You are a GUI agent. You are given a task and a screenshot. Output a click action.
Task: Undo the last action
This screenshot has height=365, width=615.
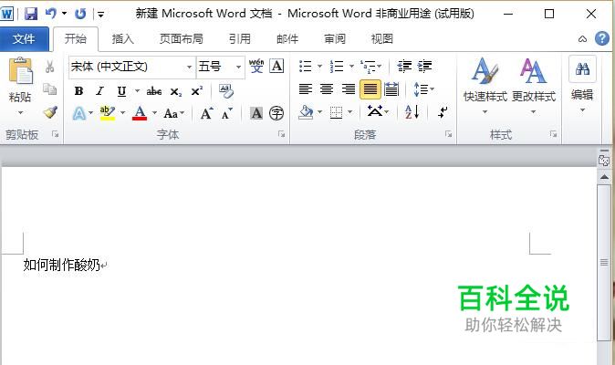[51, 14]
